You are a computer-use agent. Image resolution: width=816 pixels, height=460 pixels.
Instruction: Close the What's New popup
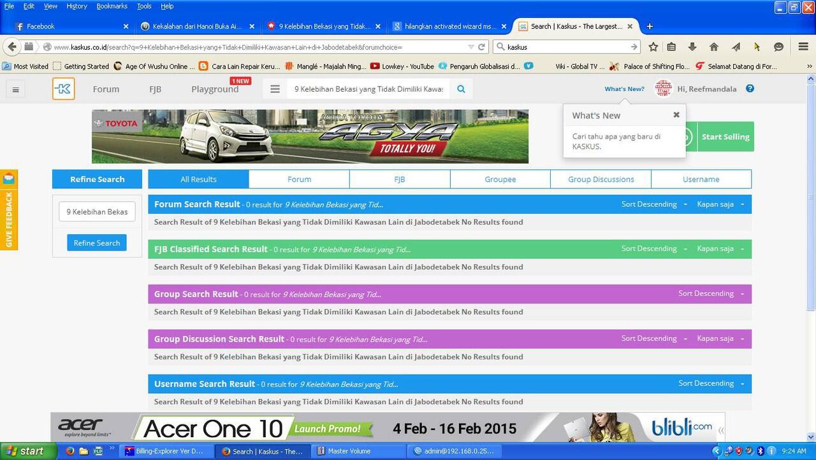tap(676, 115)
